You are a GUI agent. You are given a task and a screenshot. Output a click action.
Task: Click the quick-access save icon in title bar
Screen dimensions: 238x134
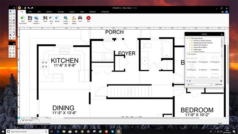click(25, 8)
